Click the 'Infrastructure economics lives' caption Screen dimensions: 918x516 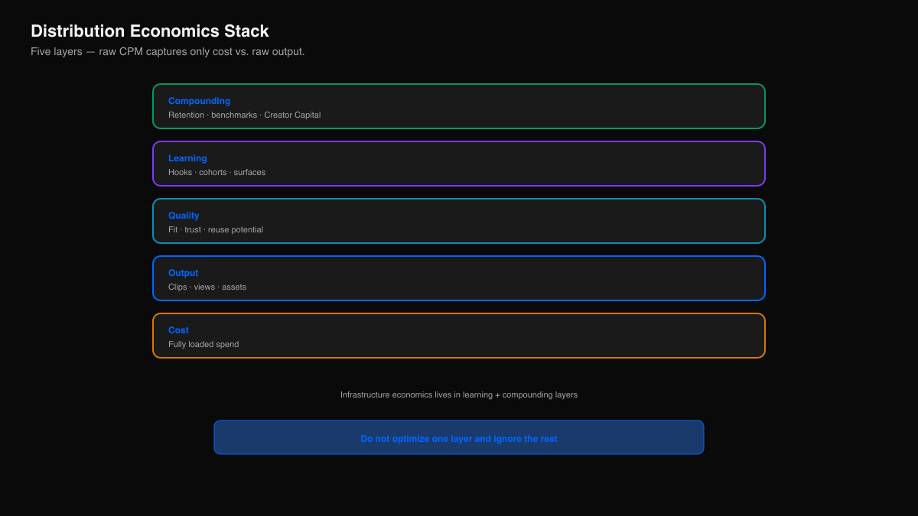[x=459, y=394]
